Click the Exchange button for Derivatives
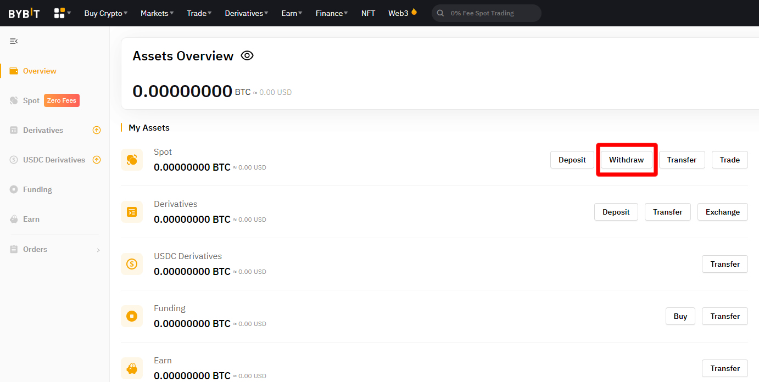Screen dimensions: 759x382 (722, 211)
